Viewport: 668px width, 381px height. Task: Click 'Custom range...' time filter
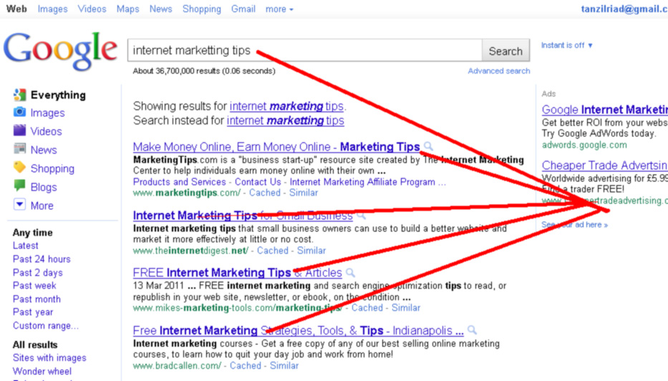click(x=46, y=326)
